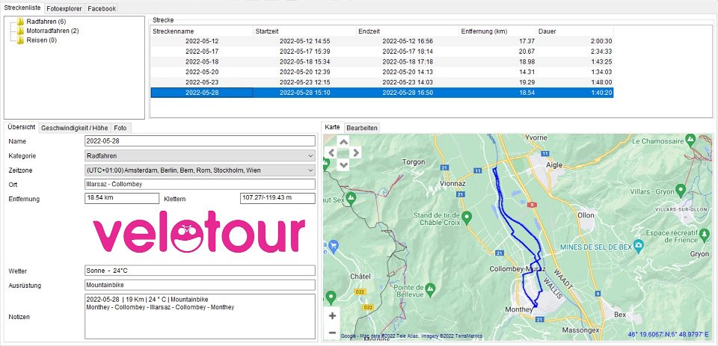Click the Ausrüstung field Mountainbike
Image resolution: width=718 pixels, height=346 pixels.
pos(200,285)
